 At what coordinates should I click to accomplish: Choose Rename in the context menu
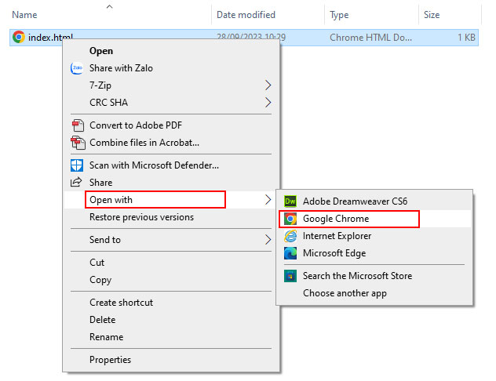coord(106,337)
